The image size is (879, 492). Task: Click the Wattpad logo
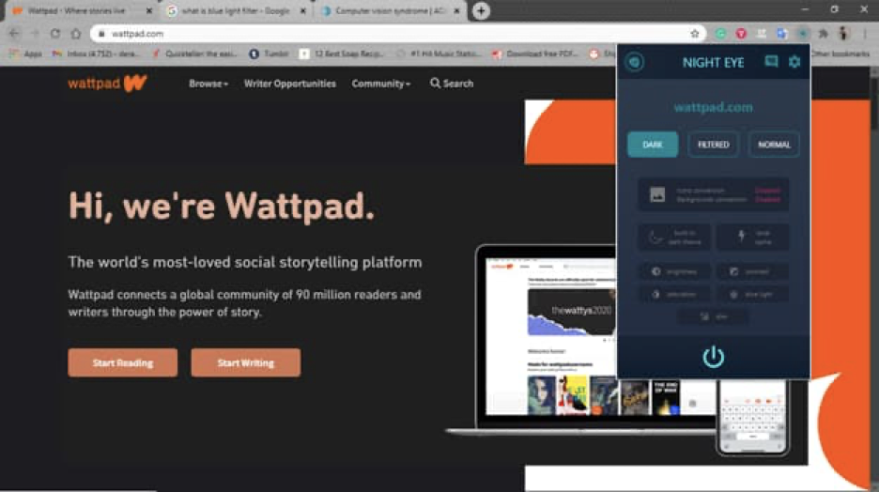[107, 84]
